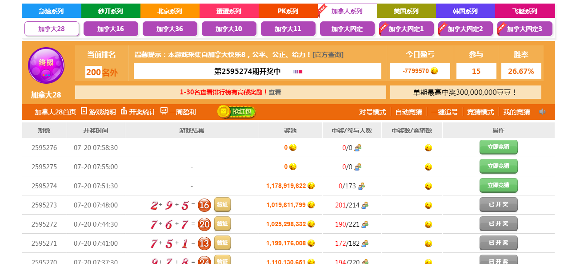The width and height of the screenshot is (568, 264).
Task: Click prize pool coin for period 2595274
Action: 311,186
